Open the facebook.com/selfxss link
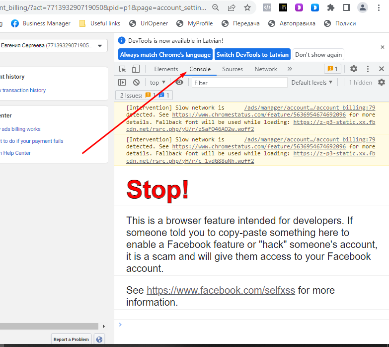 pos(221,290)
